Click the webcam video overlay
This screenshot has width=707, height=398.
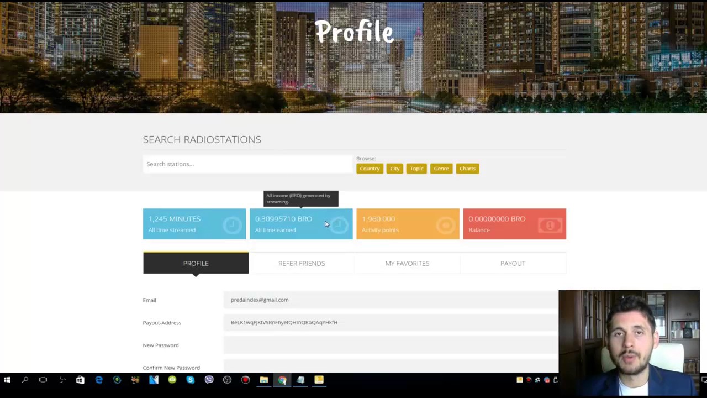629,343
